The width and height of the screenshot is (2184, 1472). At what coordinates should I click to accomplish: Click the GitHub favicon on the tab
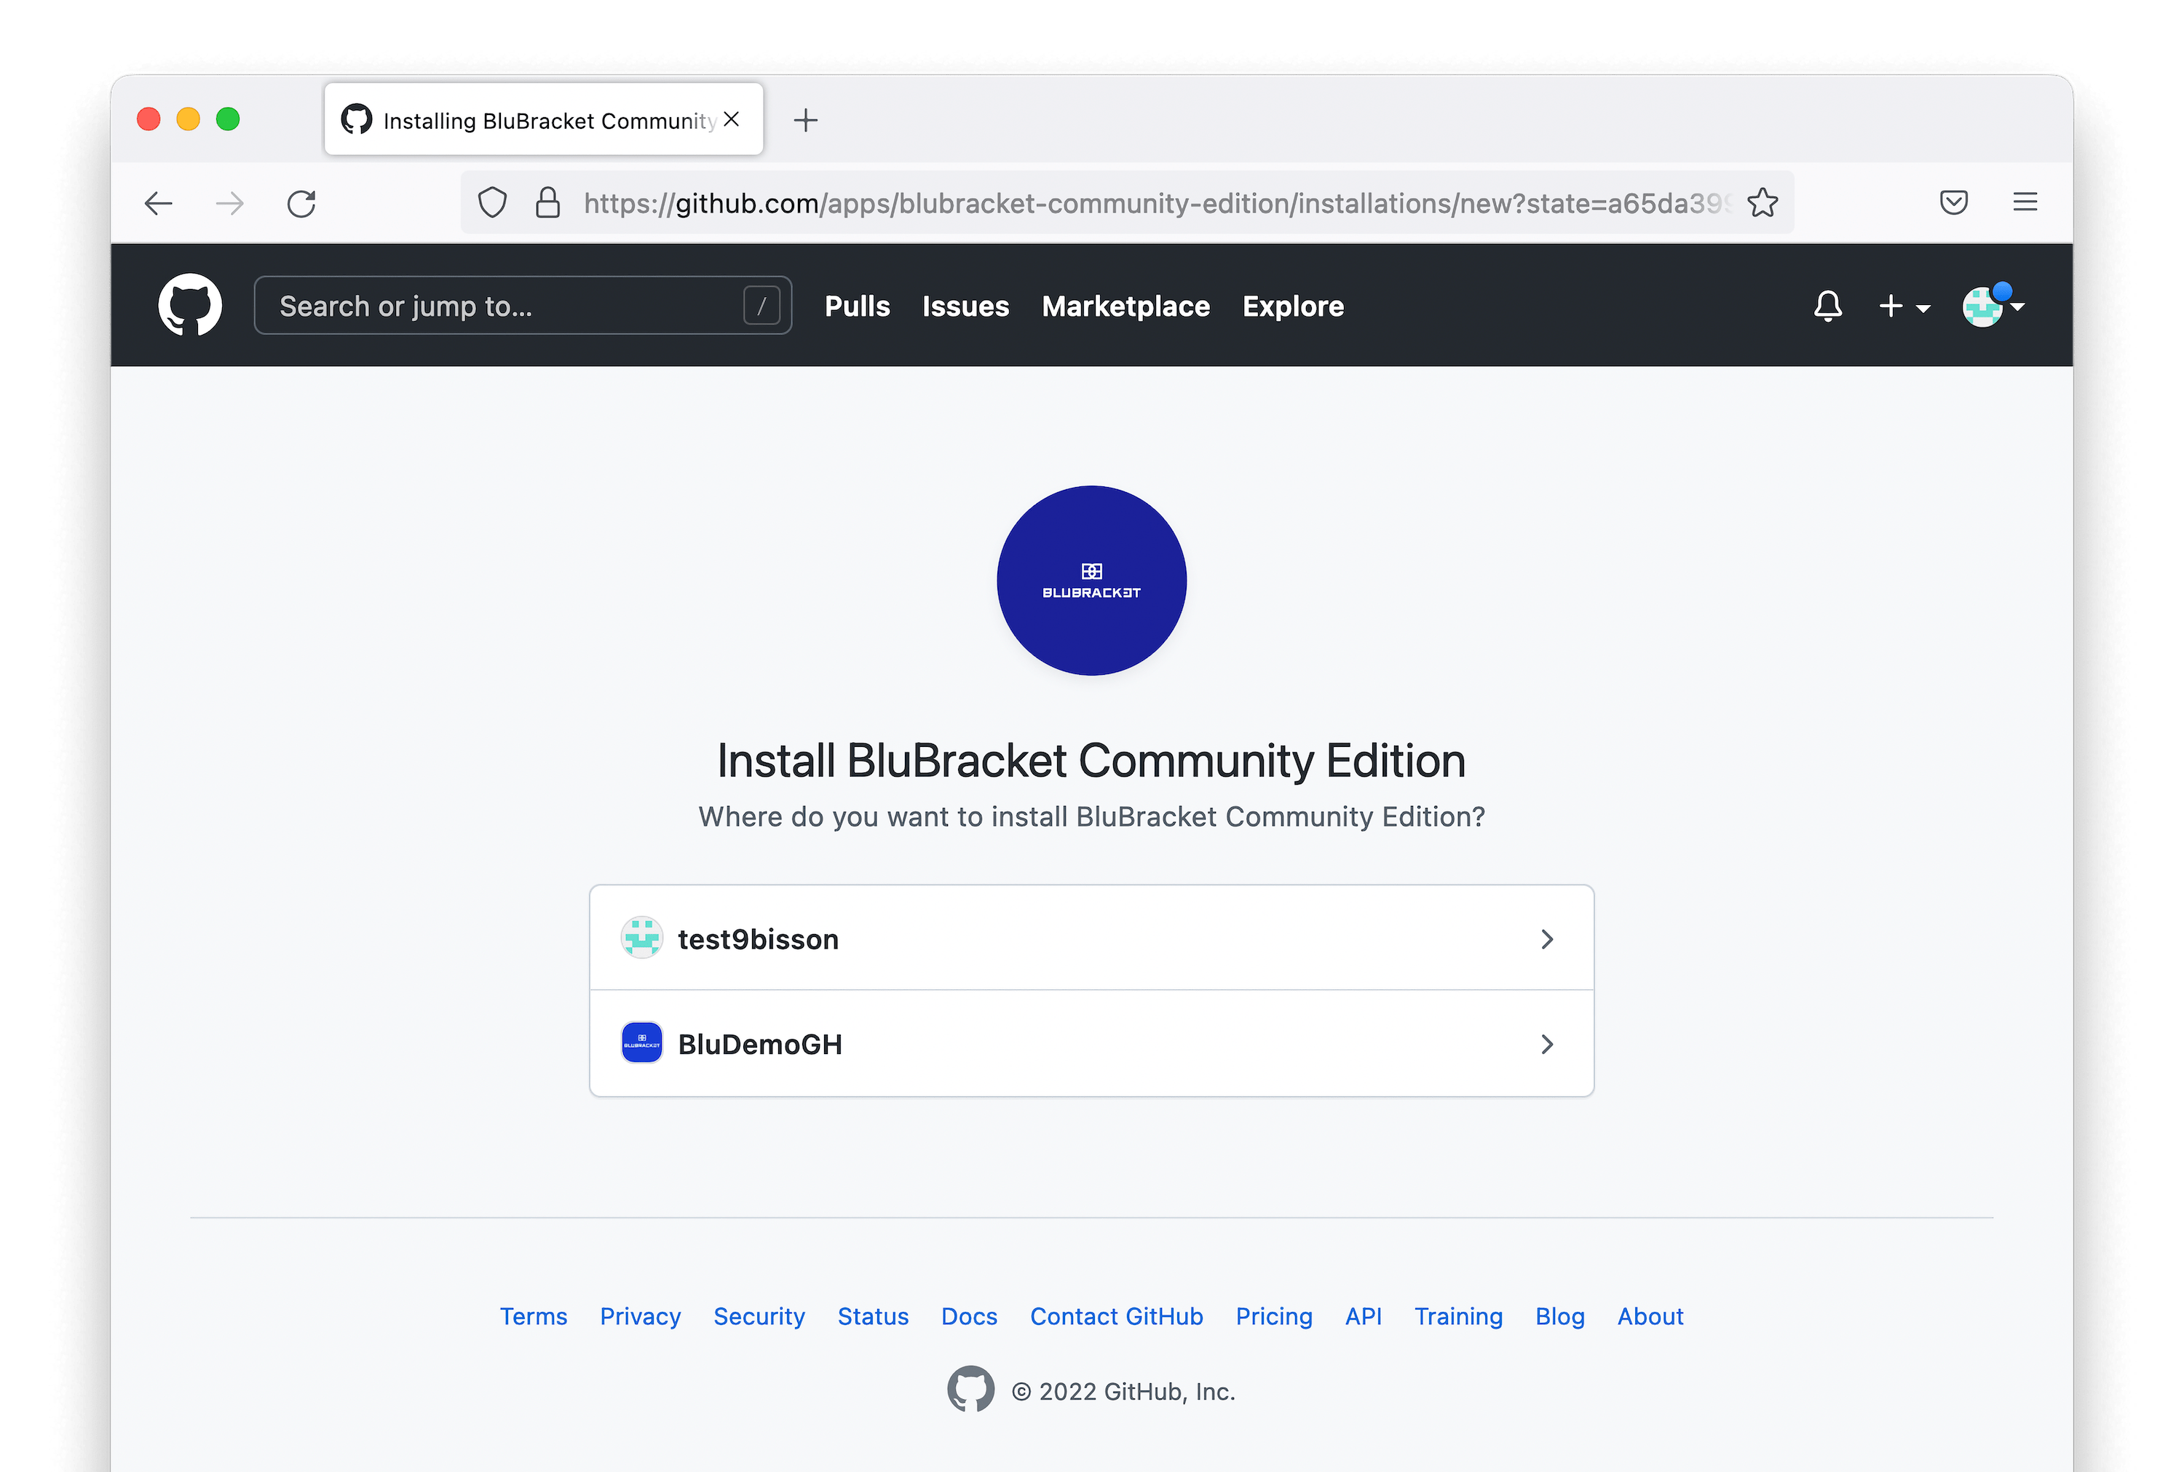[357, 119]
